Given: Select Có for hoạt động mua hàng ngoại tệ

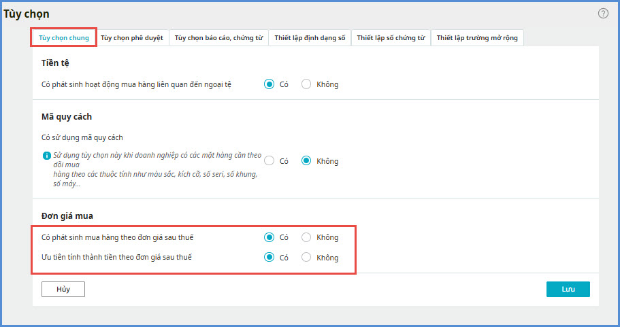Looking at the screenshot, I should [270, 84].
